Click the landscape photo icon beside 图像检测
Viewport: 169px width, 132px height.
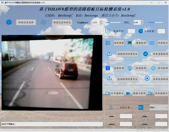pos(130,43)
